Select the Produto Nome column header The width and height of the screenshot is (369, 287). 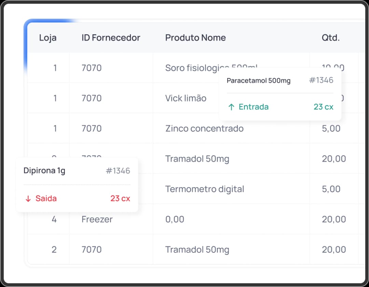click(195, 38)
